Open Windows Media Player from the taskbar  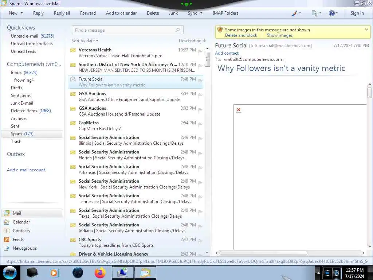click(54, 273)
